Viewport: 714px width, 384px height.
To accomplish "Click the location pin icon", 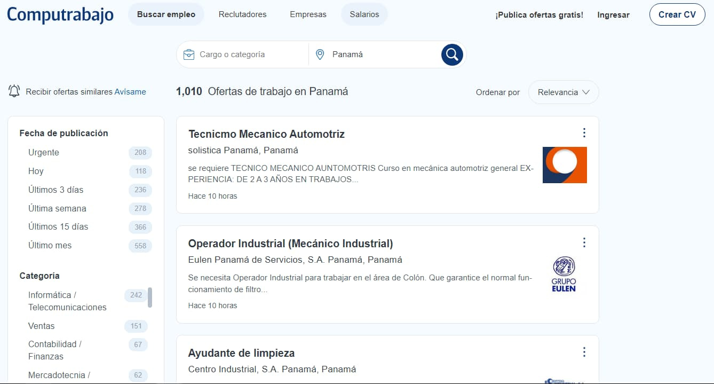I will pos(320,54).
